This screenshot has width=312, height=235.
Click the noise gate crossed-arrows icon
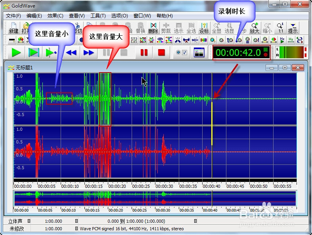178,40
